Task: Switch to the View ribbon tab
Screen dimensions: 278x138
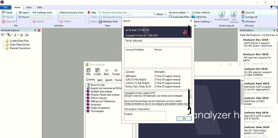Action: tap(29, 8)
